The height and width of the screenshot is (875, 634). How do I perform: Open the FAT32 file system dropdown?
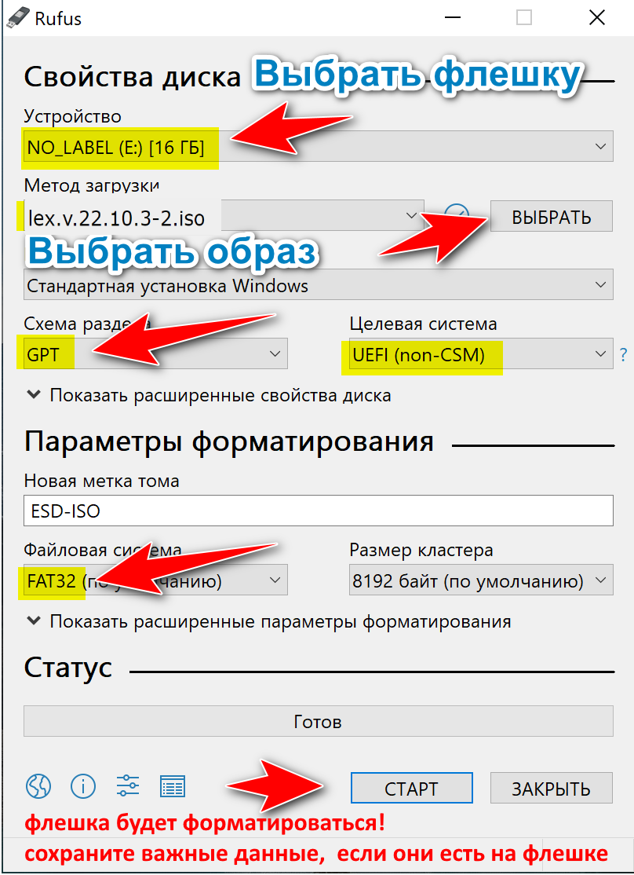[155, 580]
